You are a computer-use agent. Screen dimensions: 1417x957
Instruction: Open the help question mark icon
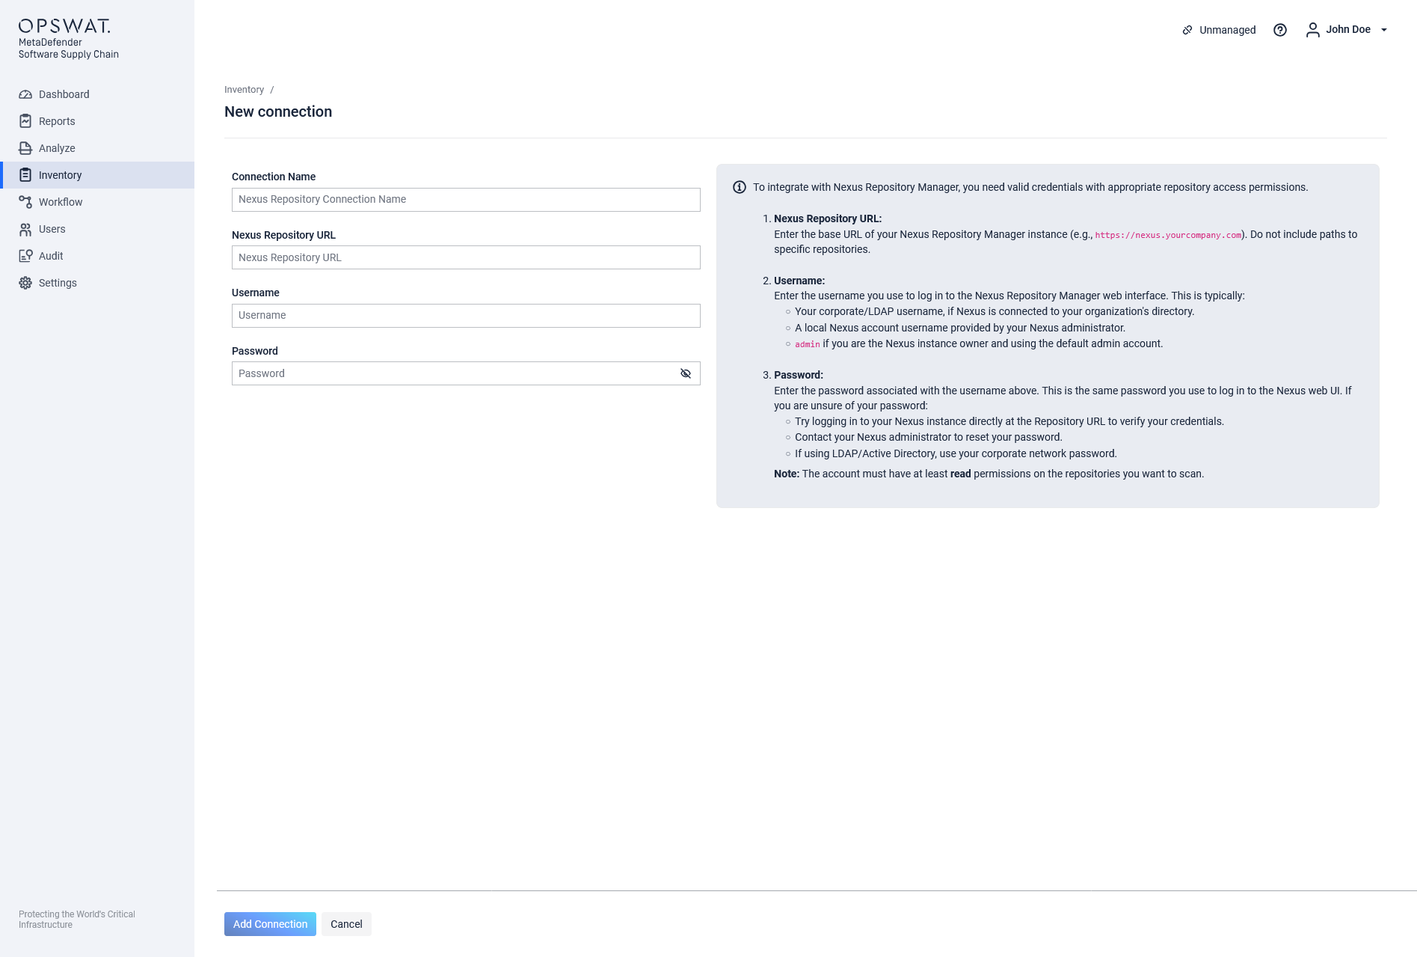coord(1280,30)
